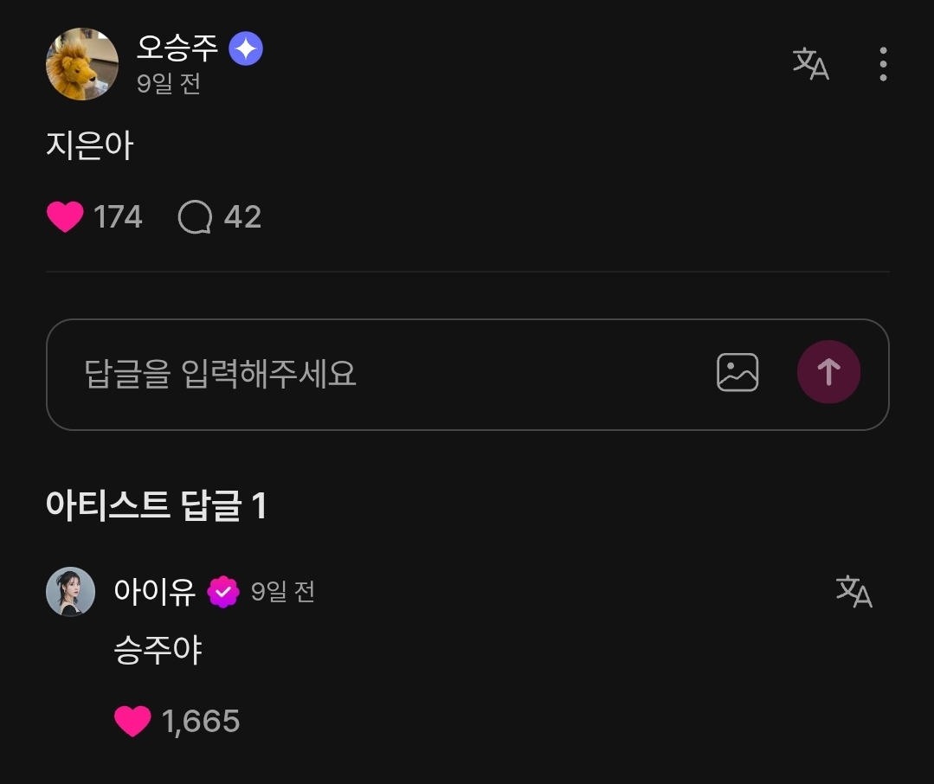Click the pink verified badge beside 아이유
The width and height of the screenshot is (934, 784).
pyautogui.click(x=223, y=592)
